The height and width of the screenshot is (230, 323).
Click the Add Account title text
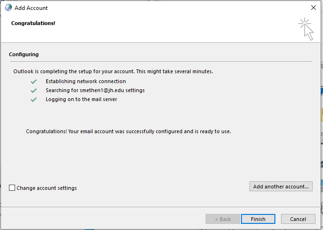[x=31, y=8]
